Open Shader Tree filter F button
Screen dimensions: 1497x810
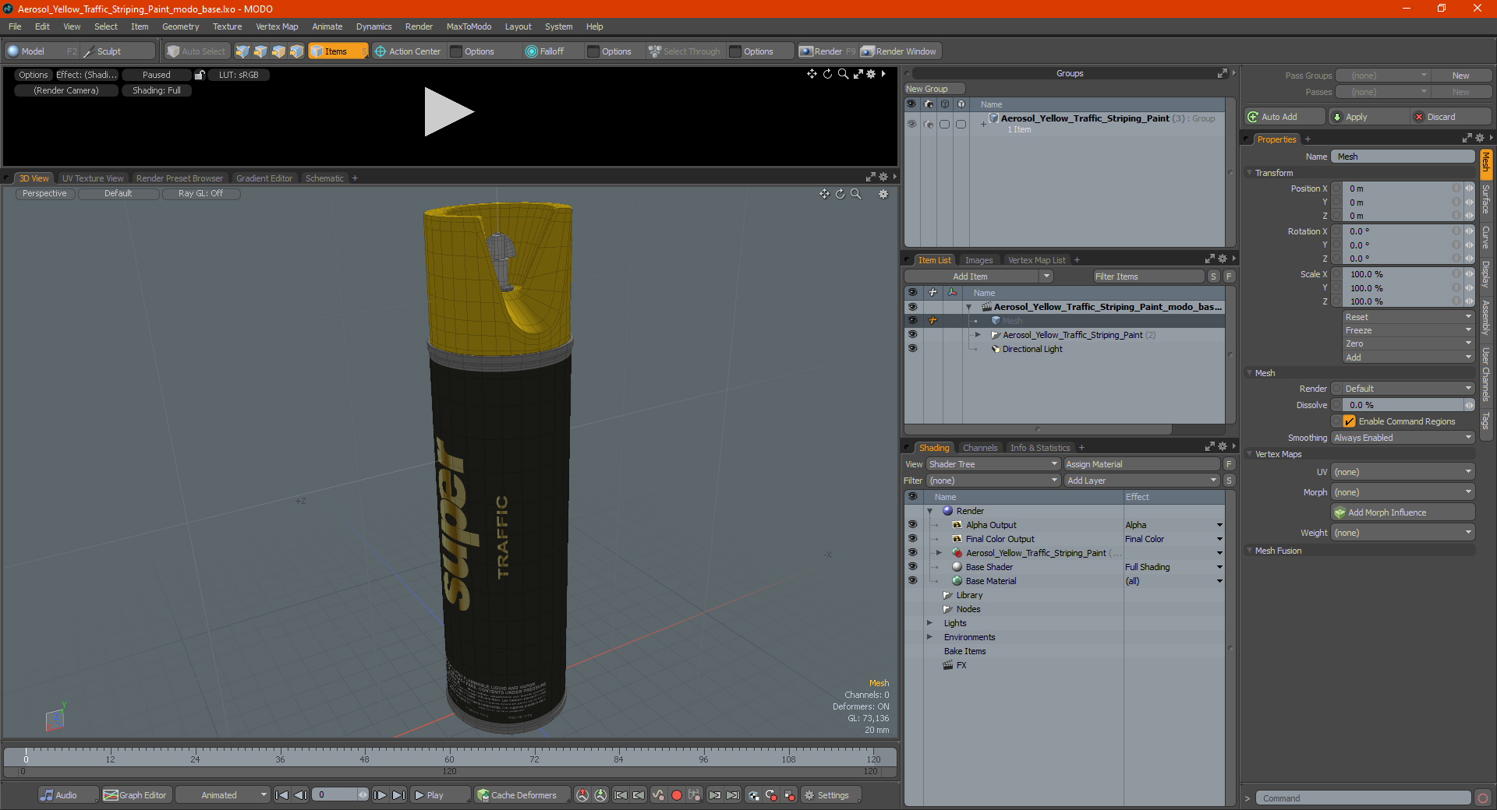coord(1229,464)
